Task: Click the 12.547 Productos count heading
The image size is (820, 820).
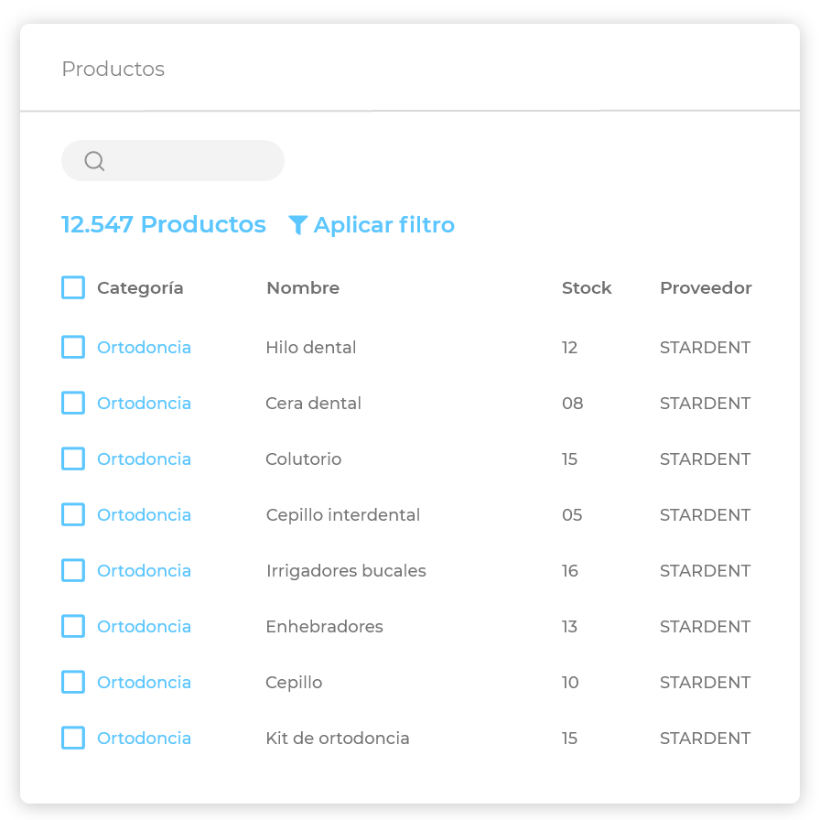Action: 164,225
